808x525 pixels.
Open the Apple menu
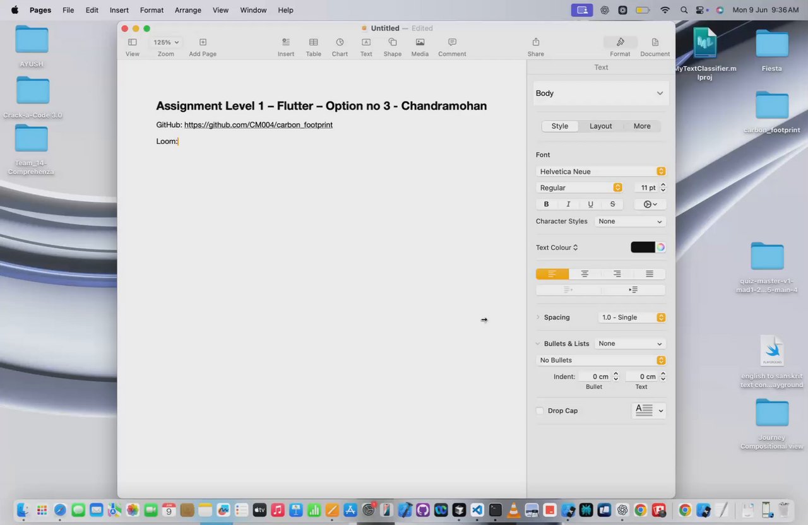point(15,10)
